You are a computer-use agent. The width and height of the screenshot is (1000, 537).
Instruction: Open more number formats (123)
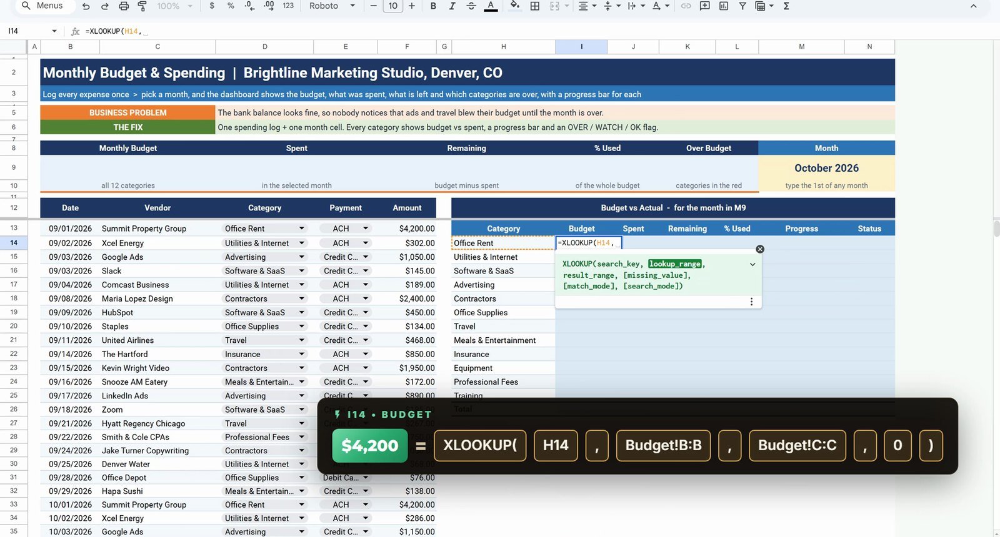coord(288,6)
